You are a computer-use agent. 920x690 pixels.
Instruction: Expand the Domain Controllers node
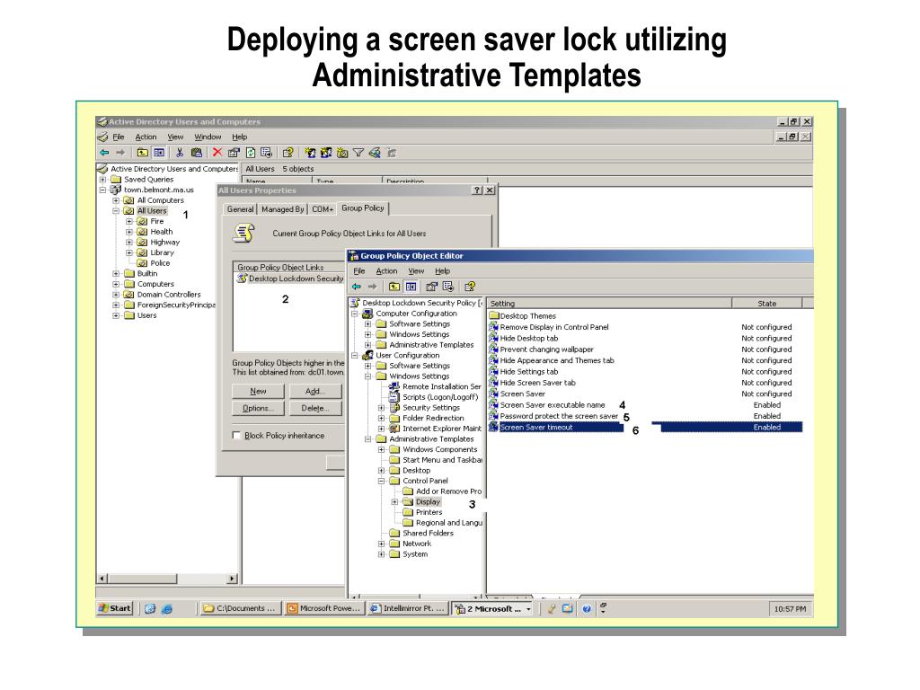pos(116,295)
